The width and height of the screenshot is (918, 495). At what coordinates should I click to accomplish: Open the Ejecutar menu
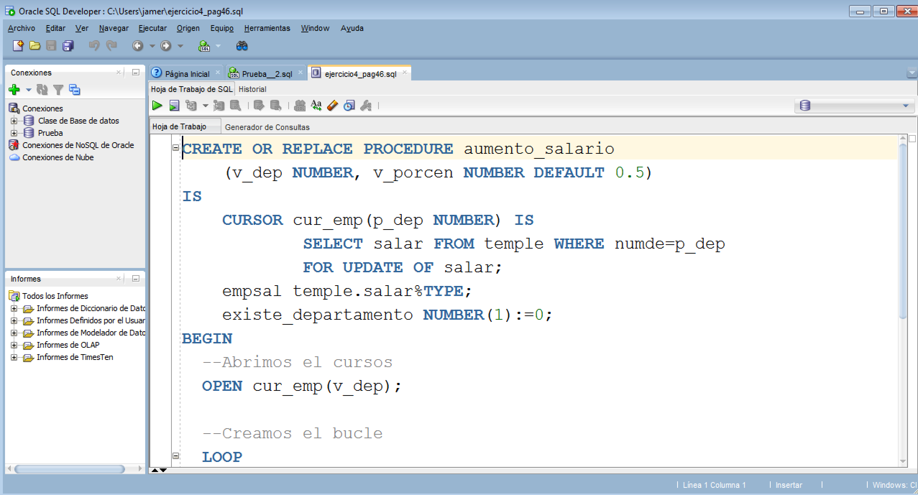(x=152, y=28)
